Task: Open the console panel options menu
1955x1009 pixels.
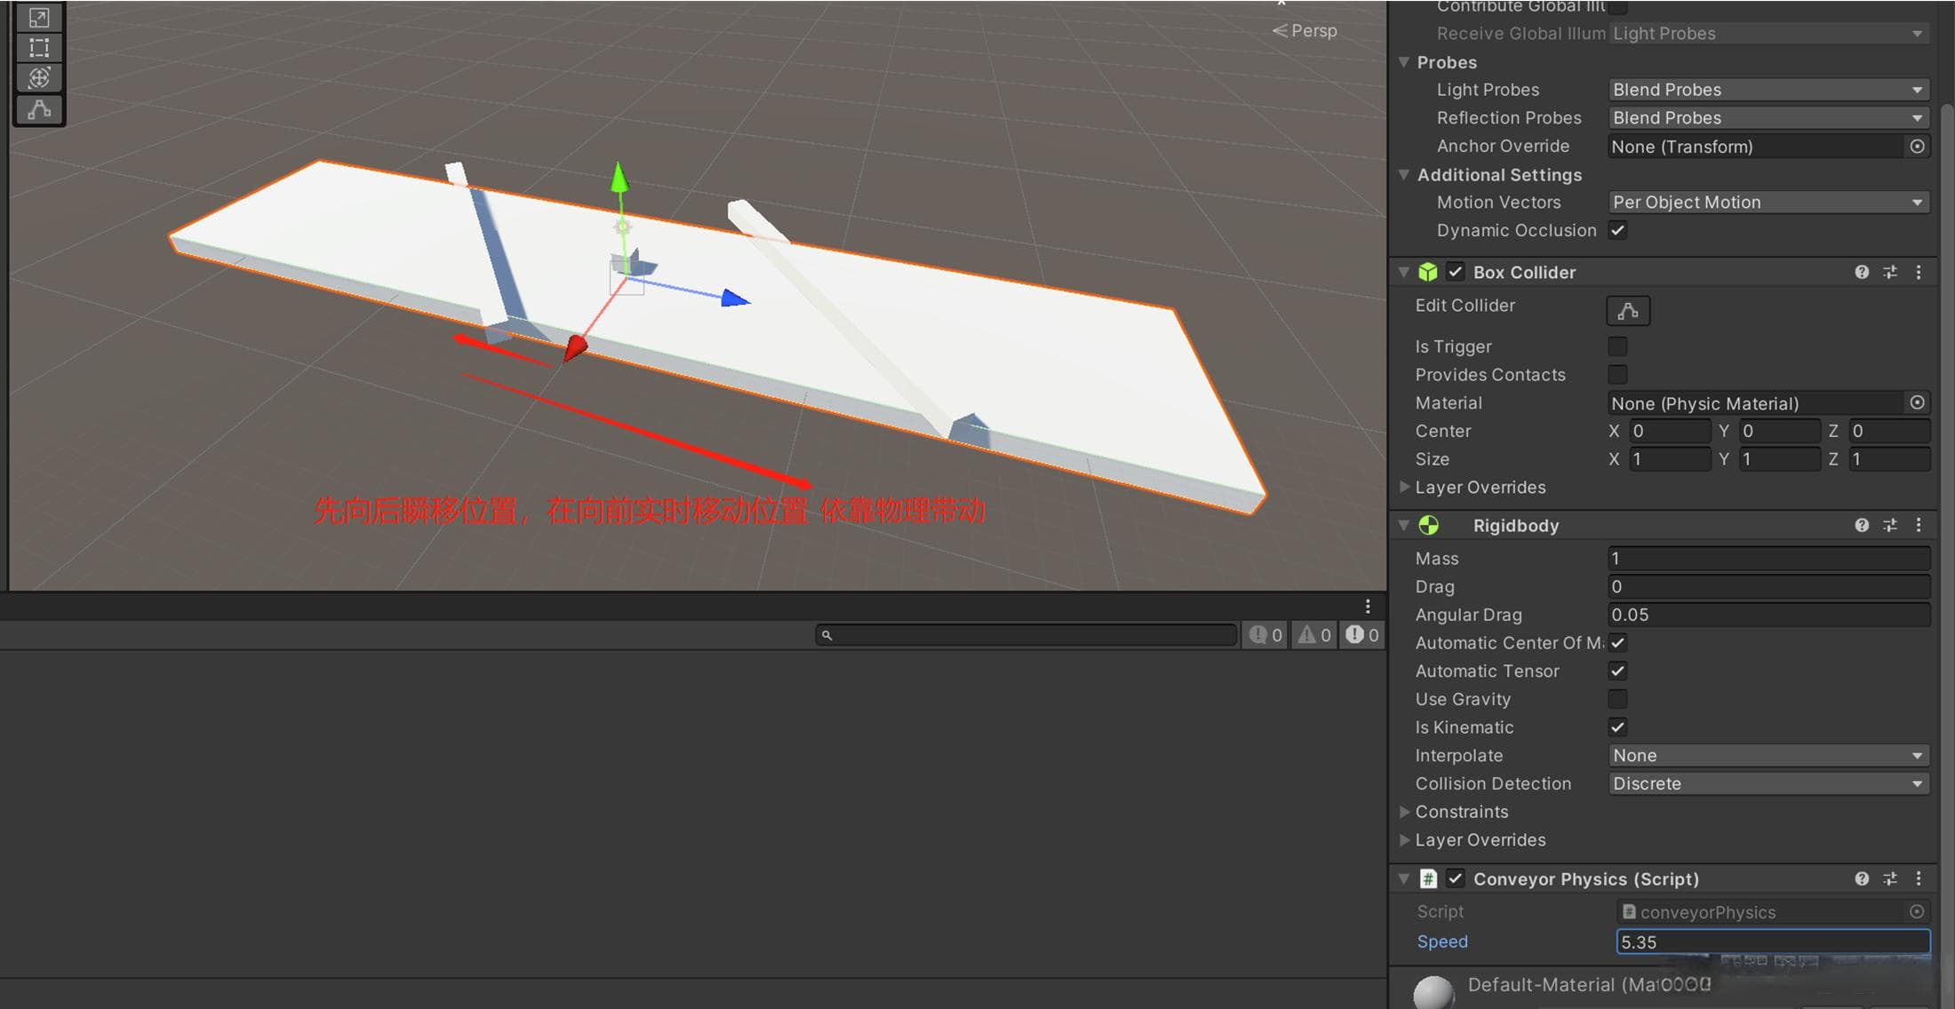Action: coord(1368,606)
